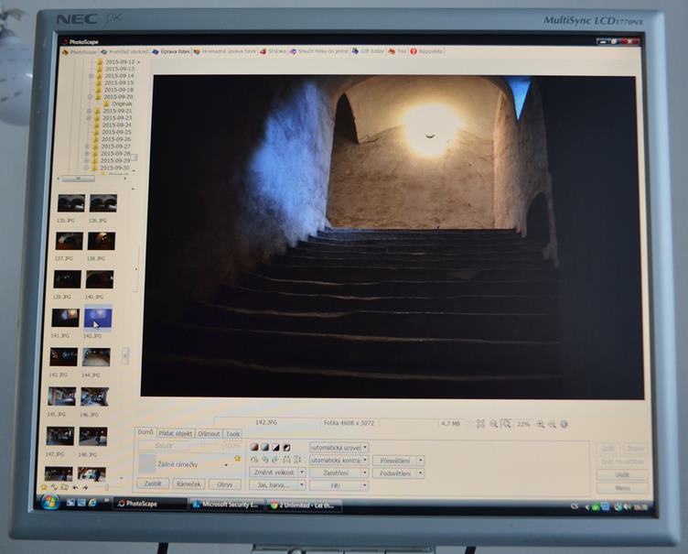Image resolution: width=688 pixels, height=554 pixels.
Task: Open the 'Žádné rámečky' frame dropdown
Action: [226, 465]
